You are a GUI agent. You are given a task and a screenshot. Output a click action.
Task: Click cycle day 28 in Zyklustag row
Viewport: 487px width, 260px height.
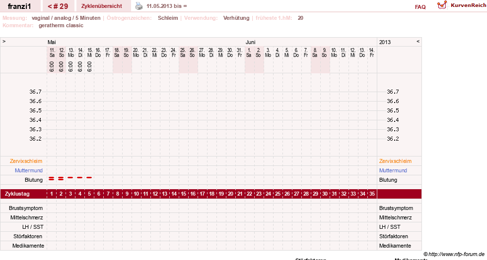pos(306,194)
